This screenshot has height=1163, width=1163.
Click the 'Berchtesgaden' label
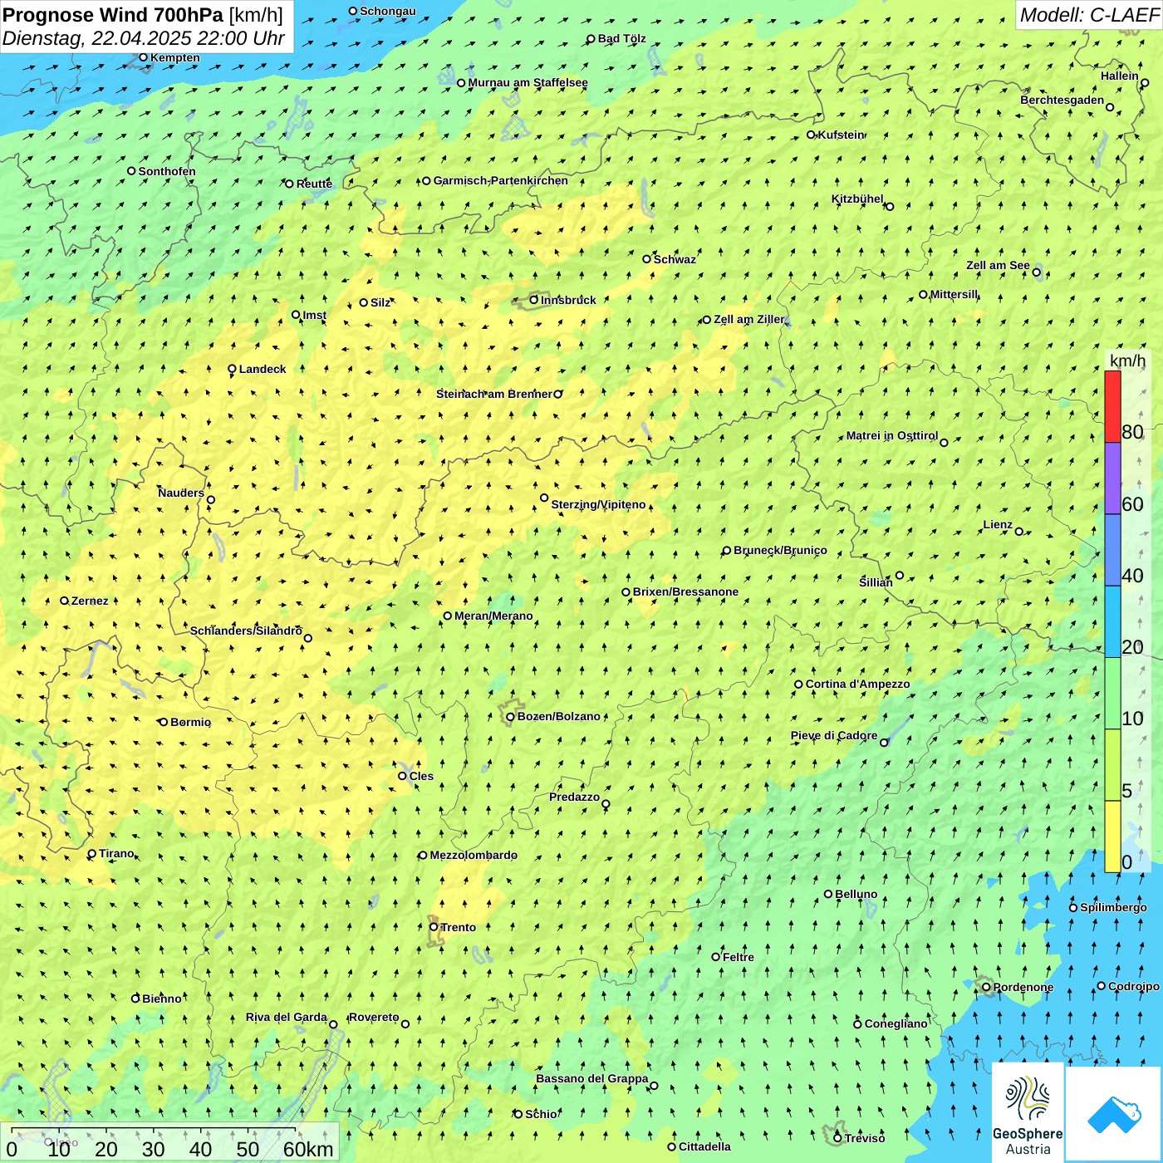pyautogui.click(x=1062, y=100)
